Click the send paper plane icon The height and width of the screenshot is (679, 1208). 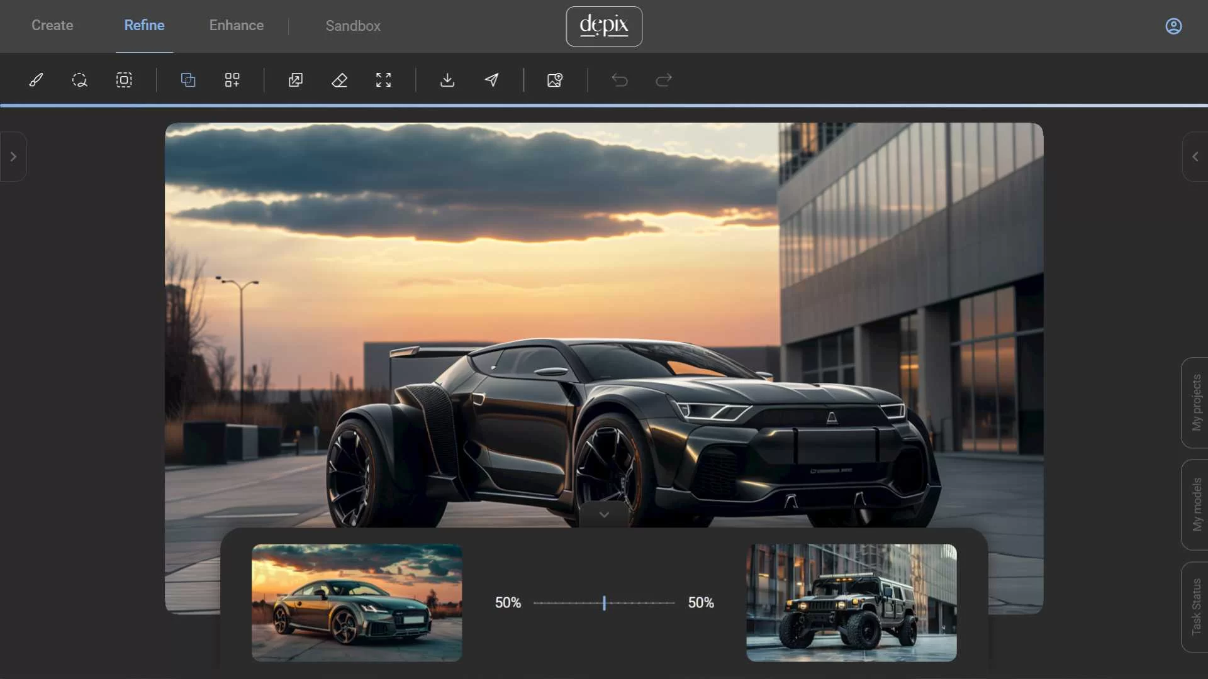[491, 80]
